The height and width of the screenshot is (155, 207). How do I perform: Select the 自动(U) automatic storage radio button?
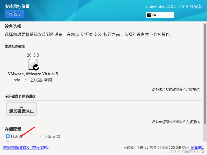(x=8, y=136)
